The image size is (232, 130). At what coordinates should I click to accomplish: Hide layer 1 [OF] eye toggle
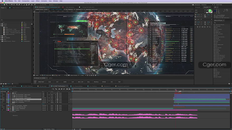pos(1,93)
